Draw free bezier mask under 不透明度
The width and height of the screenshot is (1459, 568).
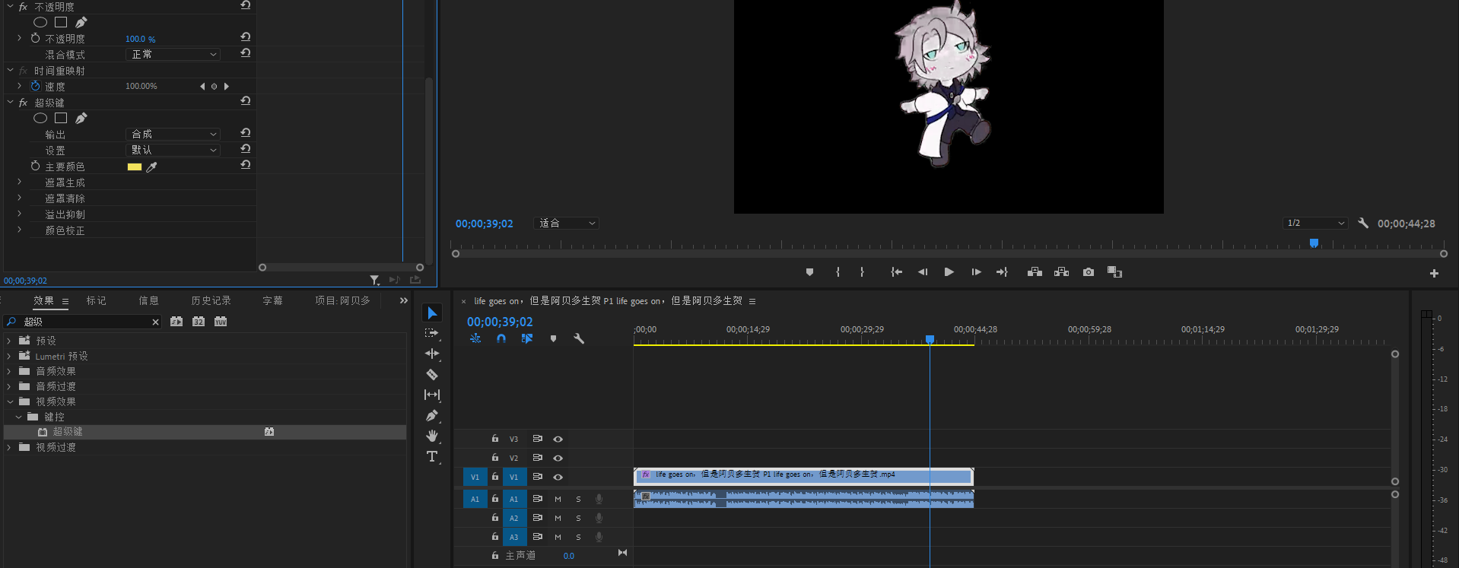pyautogui.click(x=81, y=22)
